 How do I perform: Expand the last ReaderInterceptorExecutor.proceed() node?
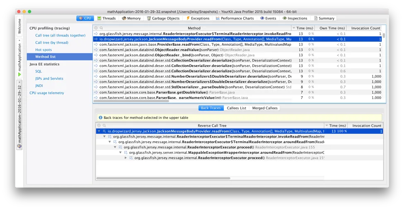coord(126,158)
